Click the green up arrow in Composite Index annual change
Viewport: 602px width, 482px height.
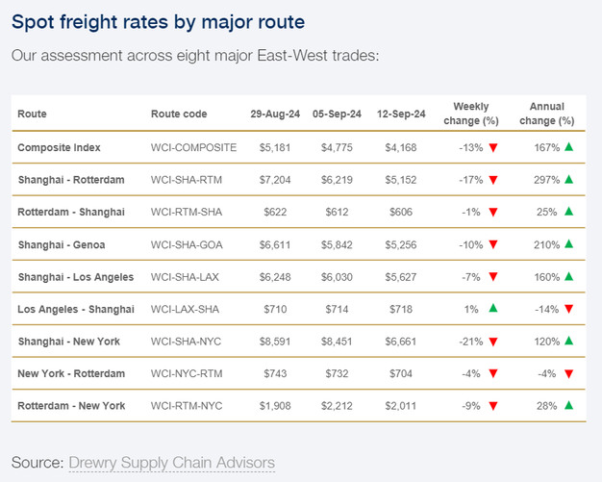(568, 147)
